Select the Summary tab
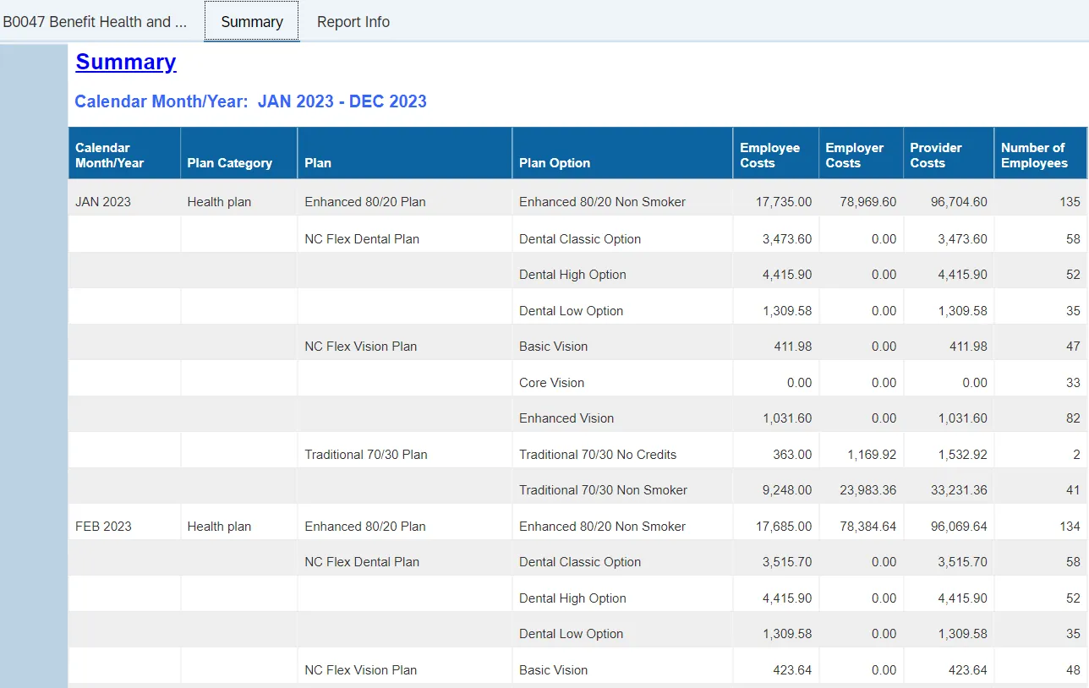This screenshot has height=688, width=1089. click(x=251, y=22)
